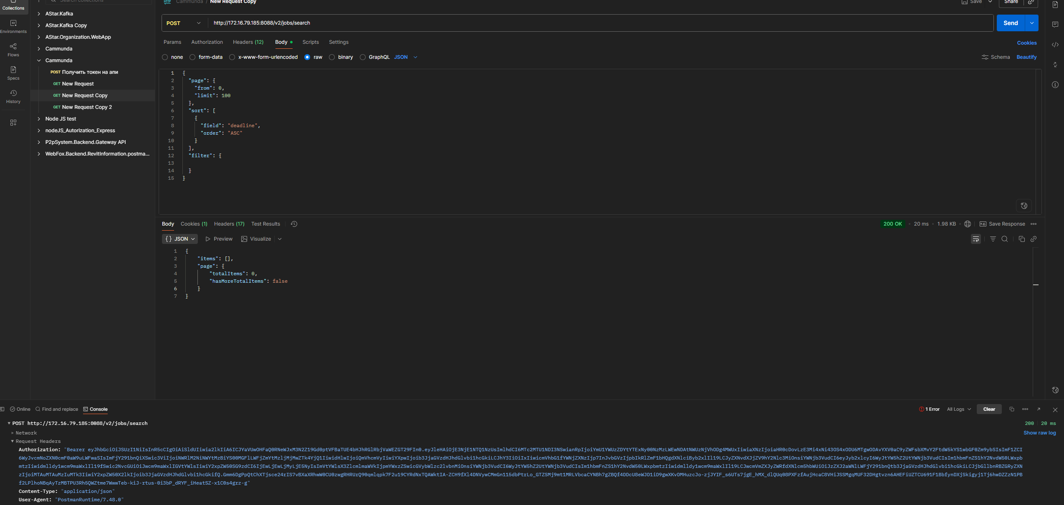Select the GraphQL body type
The width and height of the screenshot is (1064, 505).
point(363,57)
